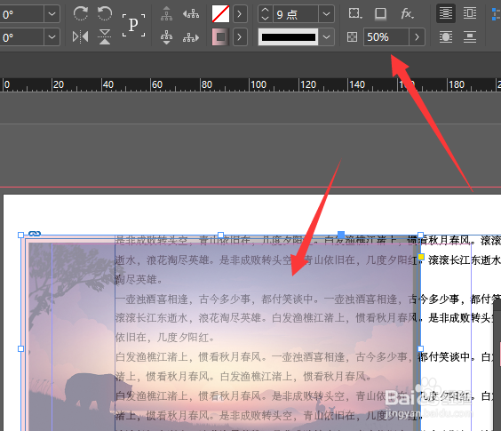Click the rotate 90° clockwise icon

click(x=80, y=13)
